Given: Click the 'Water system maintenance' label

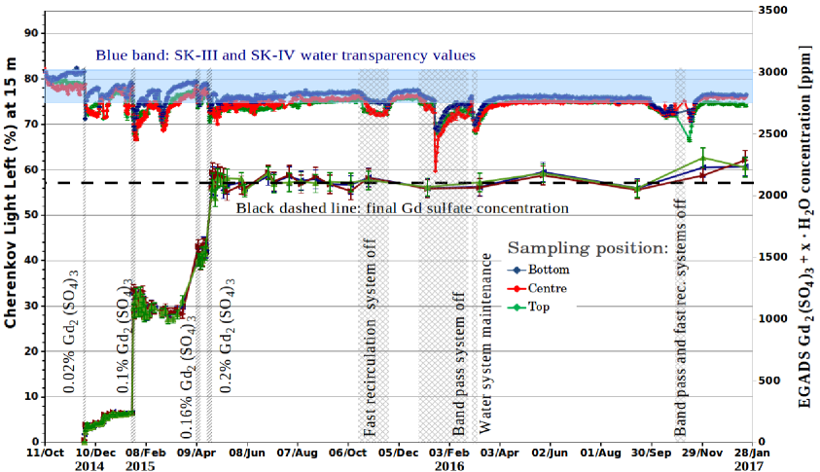Looking at the screenshot, I should click(485, 344).
